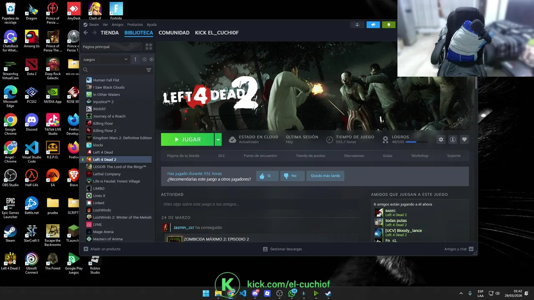Click the achievements progress bar under LOGROS
Viewport: 534px width, 300px height.
click(x=416, y=142)
